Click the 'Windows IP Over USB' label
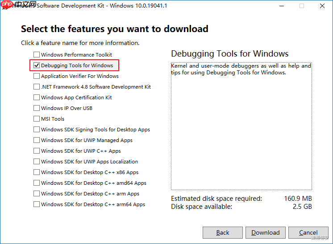The width and height of the screenshot is (333, 244). click(67, 108)
